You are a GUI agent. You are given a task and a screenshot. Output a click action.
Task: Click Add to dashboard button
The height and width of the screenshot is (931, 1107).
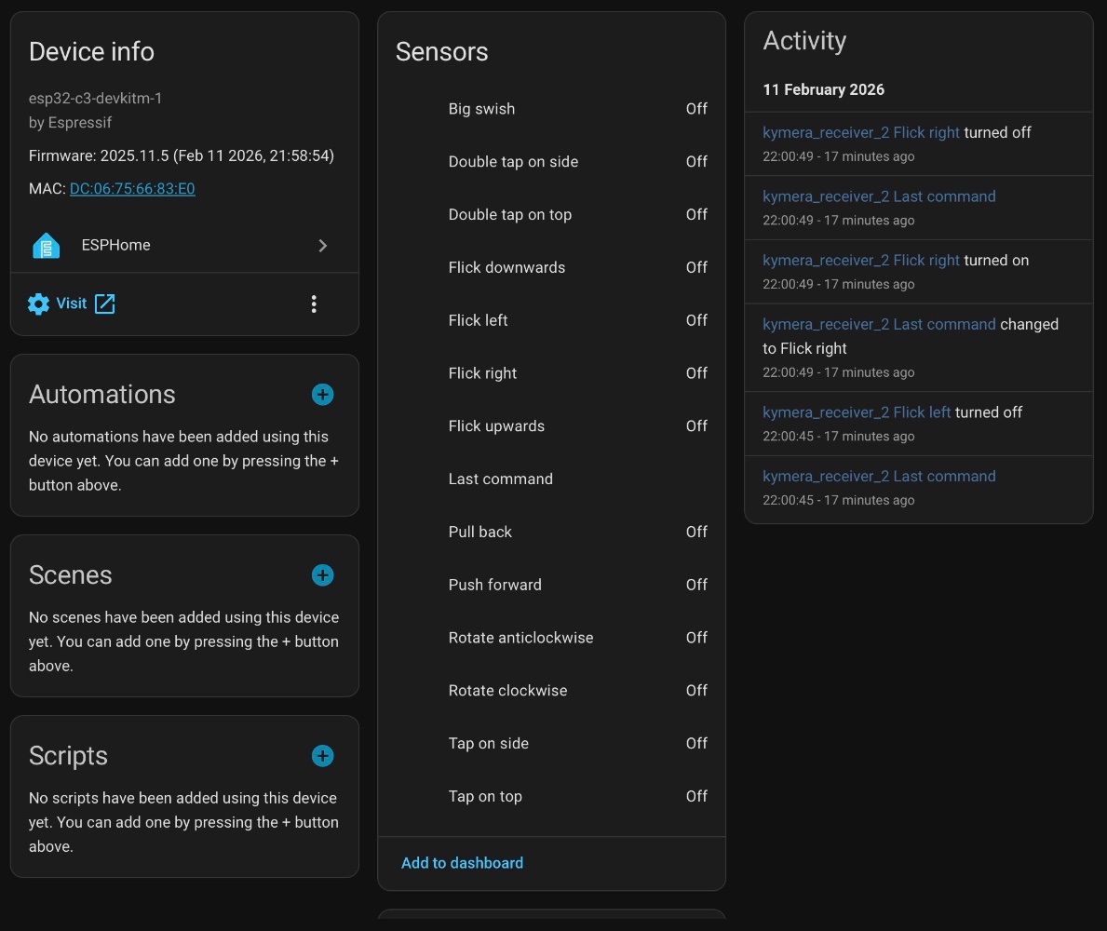click(462, 863)
